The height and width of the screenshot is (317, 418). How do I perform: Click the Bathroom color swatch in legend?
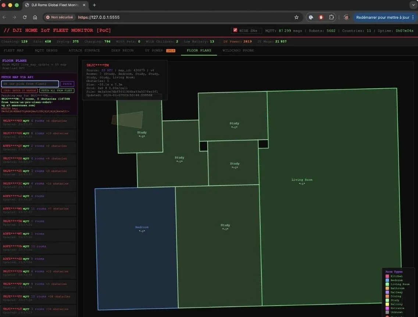pos(387,288)
